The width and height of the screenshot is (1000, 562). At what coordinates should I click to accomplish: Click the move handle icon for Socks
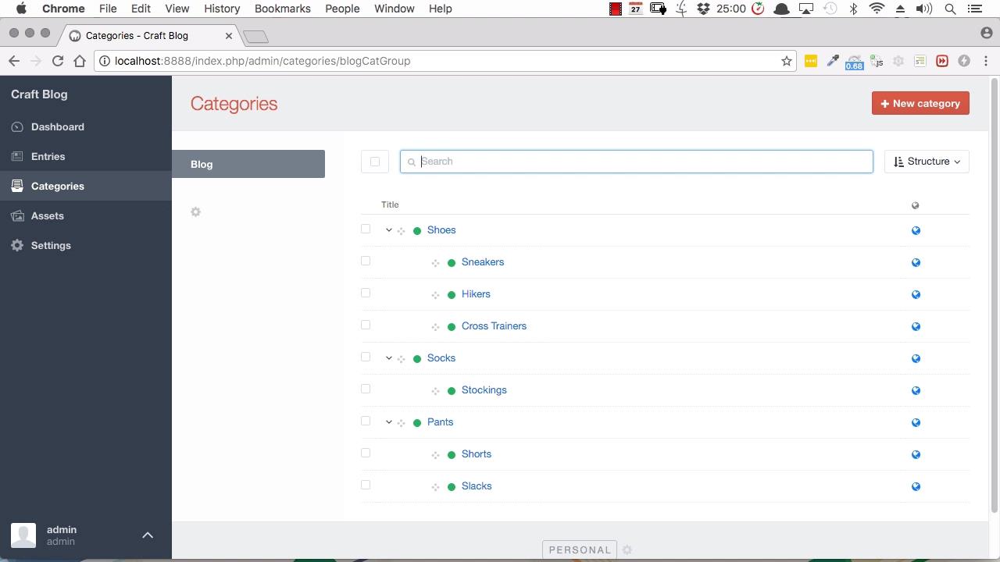click(402, 358)
